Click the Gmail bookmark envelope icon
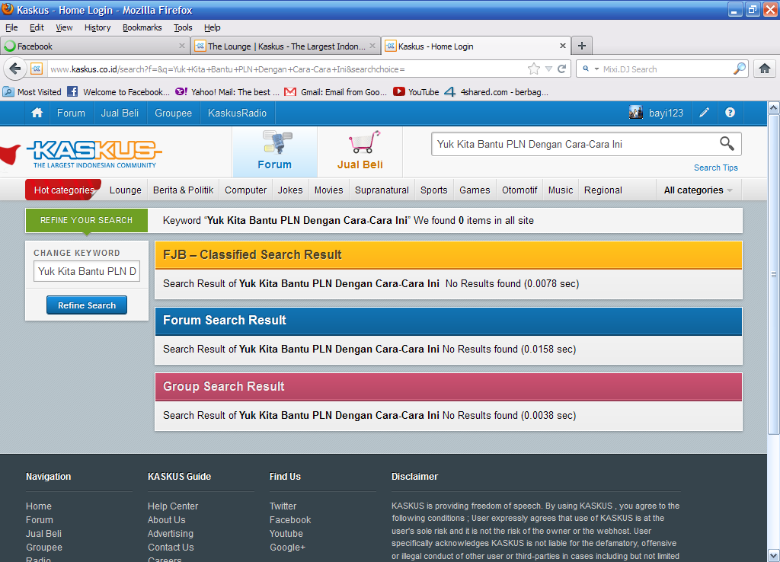 290,92
